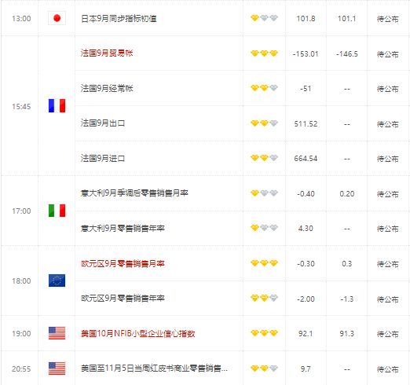Click the US flag beside 19:00

point(57,333)
